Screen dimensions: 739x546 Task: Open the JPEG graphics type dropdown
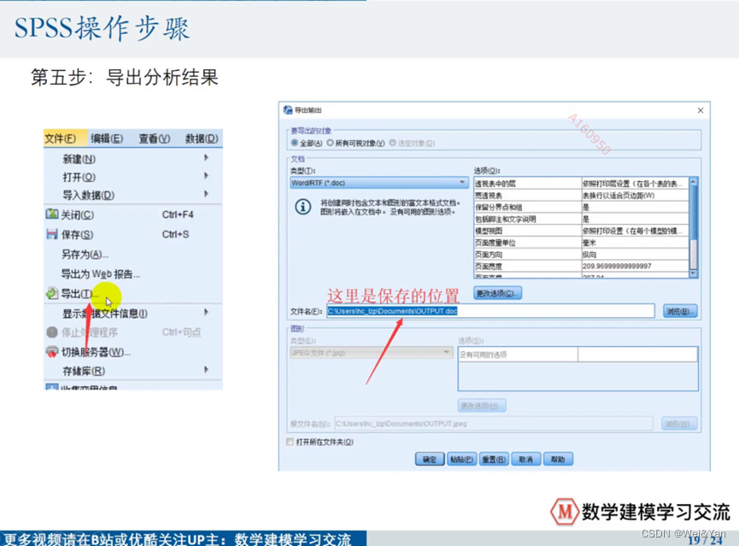coord(372,353)
